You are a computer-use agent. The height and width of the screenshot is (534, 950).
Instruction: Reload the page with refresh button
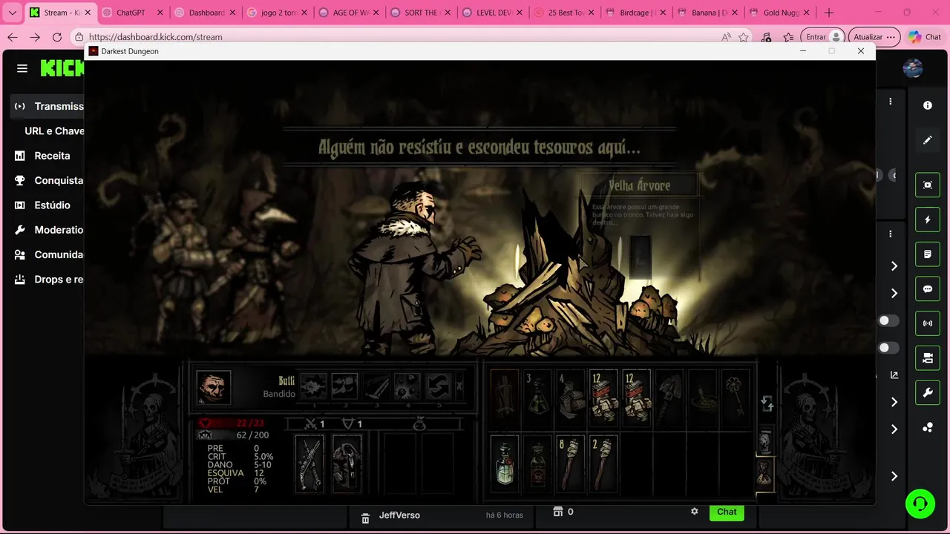click(56, 37)
